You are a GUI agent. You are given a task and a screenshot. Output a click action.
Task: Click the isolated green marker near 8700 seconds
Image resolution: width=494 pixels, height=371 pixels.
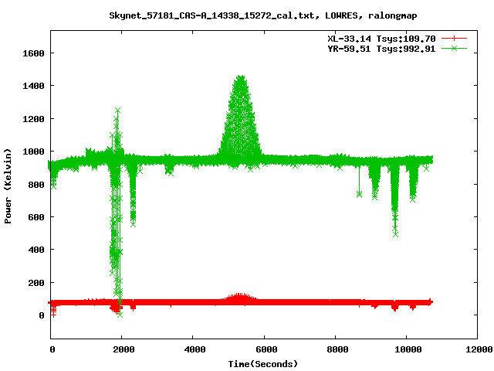click(x=359, y=194)
